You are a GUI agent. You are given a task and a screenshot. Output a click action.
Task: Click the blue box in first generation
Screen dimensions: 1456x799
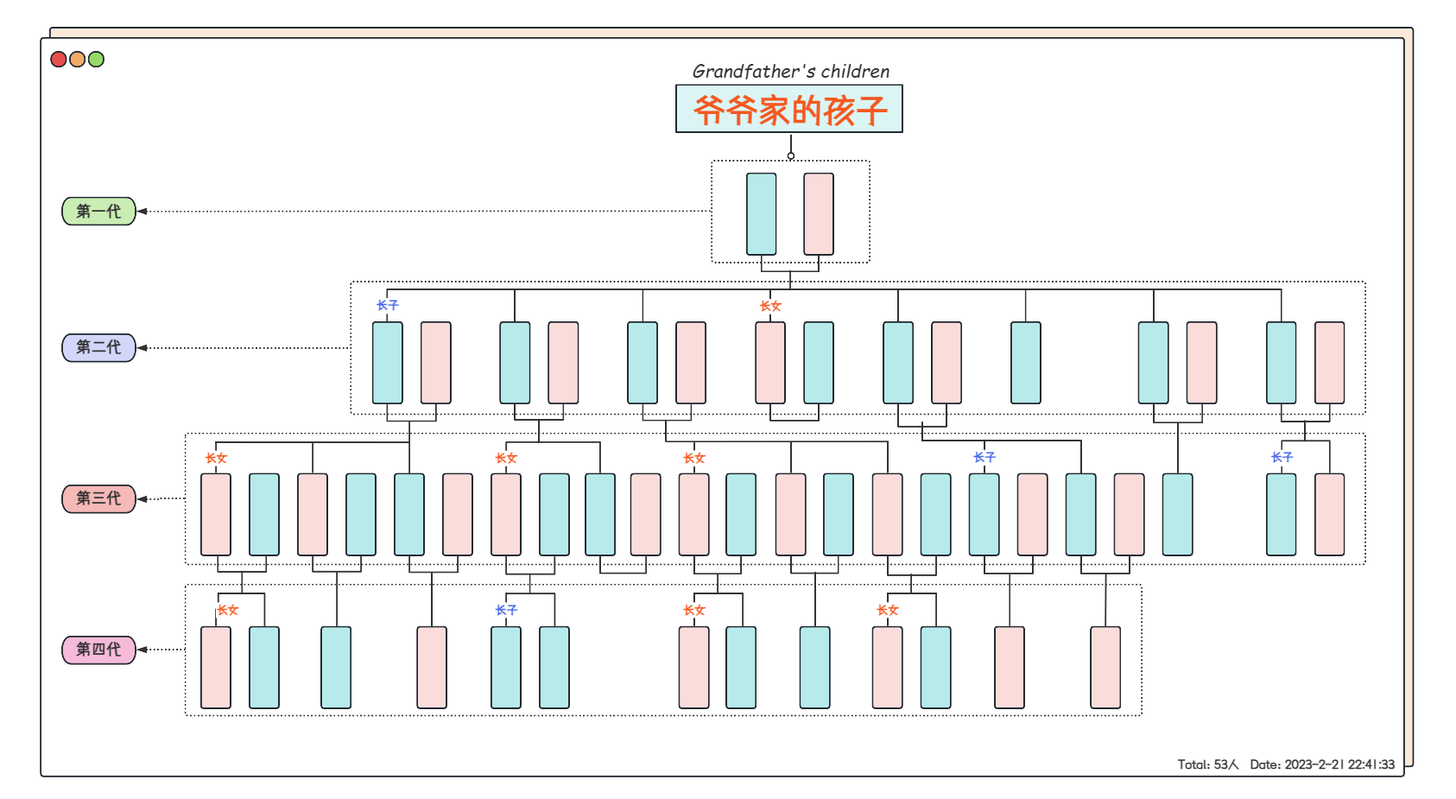click(x=761, y=214)
